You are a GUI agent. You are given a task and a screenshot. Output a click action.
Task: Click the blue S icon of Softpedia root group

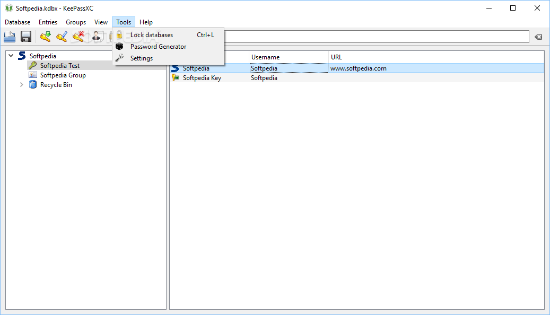pos(22,56)
